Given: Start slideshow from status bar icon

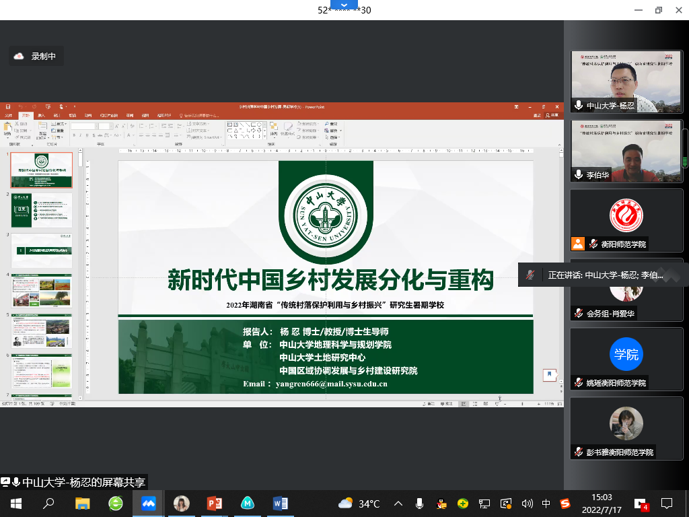Looking at the screenshot, I should [x=497, y=404].
